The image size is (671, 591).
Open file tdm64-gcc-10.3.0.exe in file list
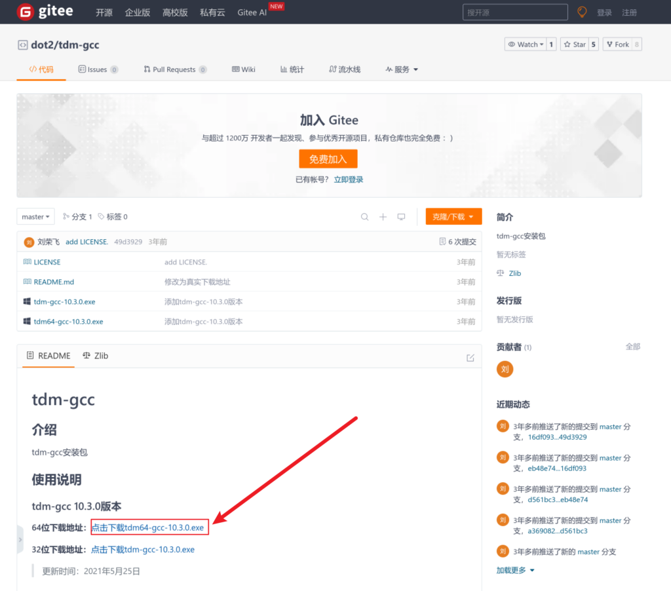[68, 322]
